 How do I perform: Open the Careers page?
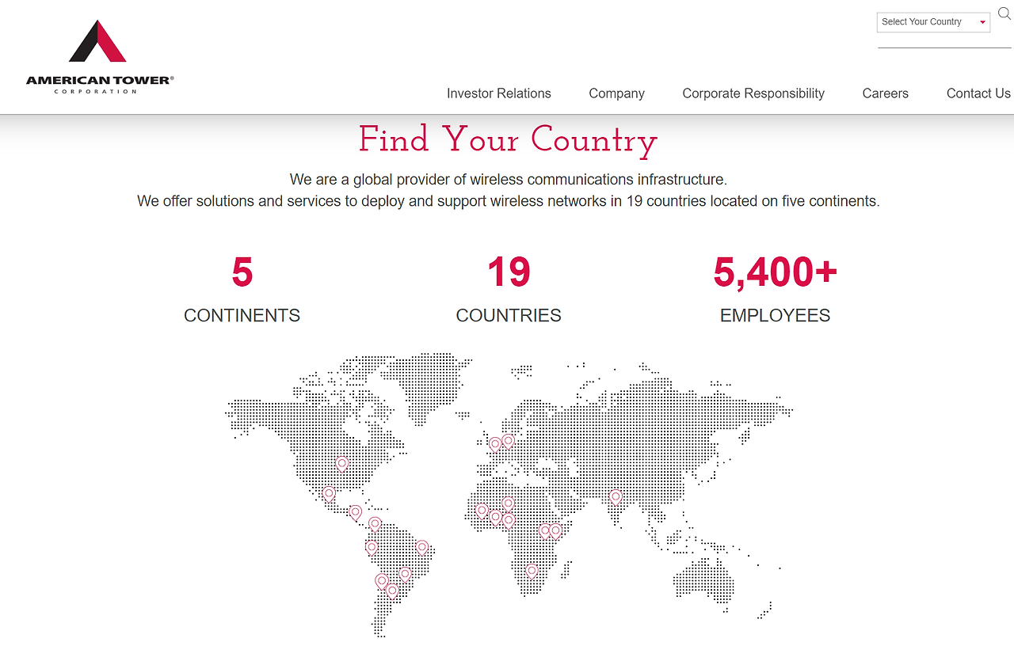tap(886, 93)
